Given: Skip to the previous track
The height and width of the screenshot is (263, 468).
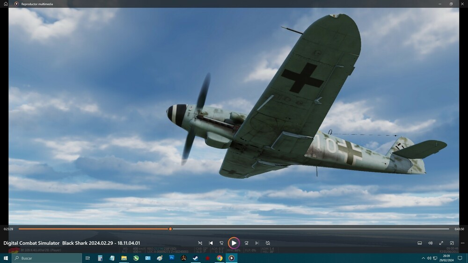Looking at the screenshot, I should click(211, 243).
